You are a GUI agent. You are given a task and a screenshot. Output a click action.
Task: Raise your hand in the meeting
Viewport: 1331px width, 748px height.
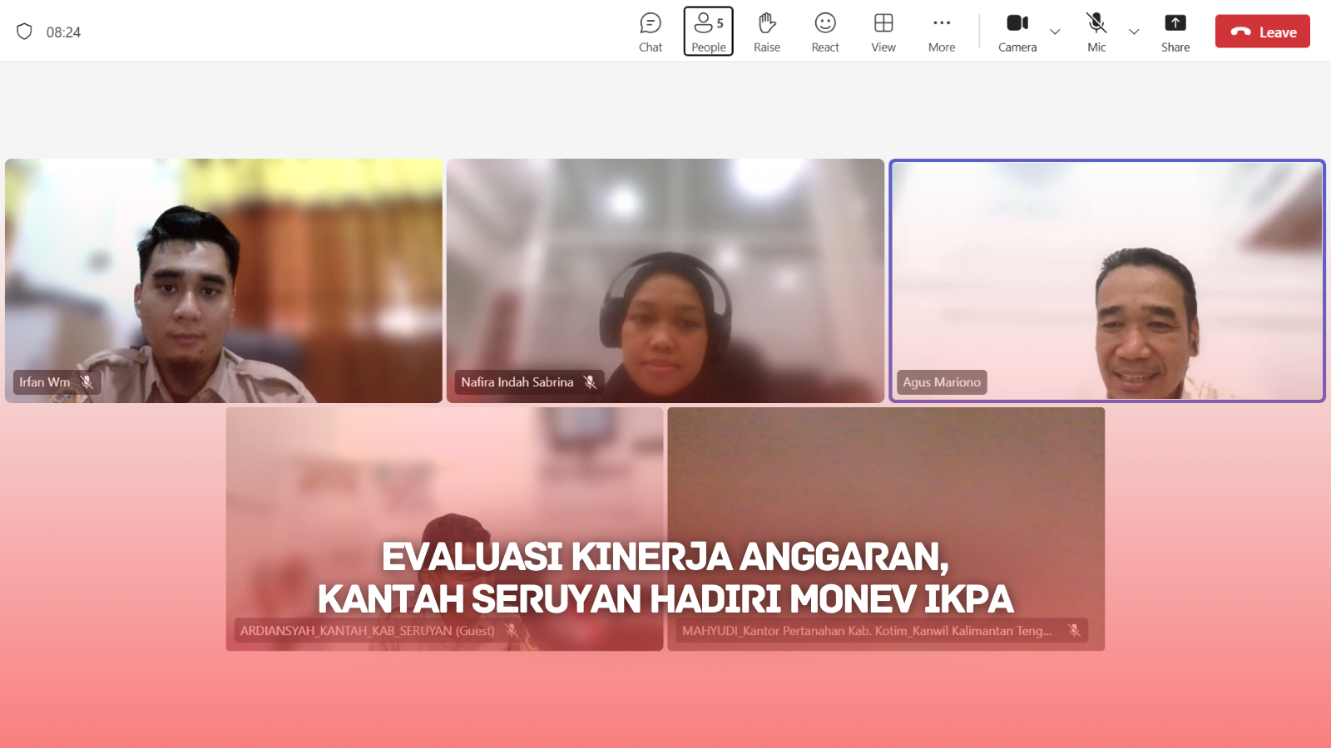click(766, 32)
